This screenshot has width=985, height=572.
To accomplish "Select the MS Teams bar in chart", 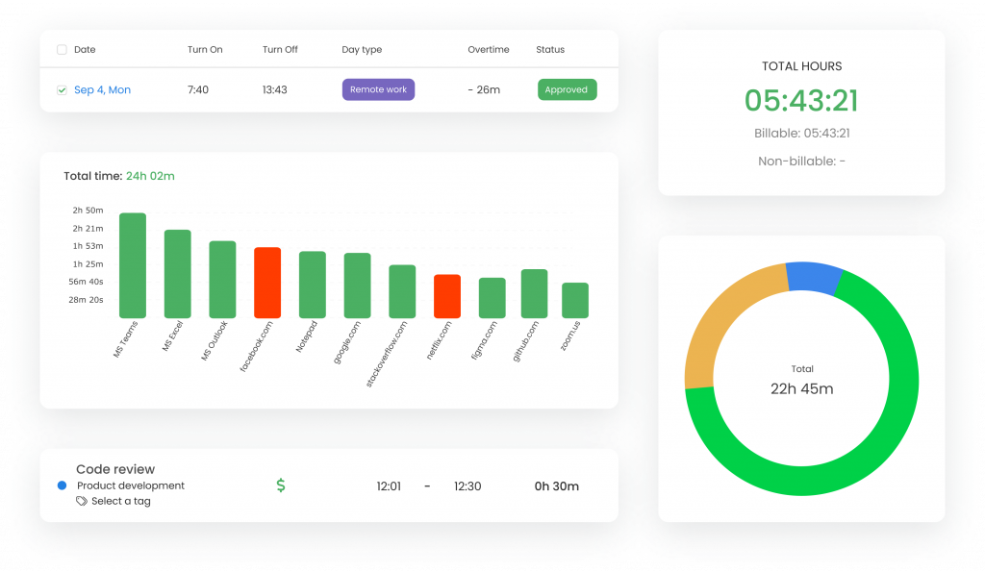I will pyautogui.click(x=133, y=265).
